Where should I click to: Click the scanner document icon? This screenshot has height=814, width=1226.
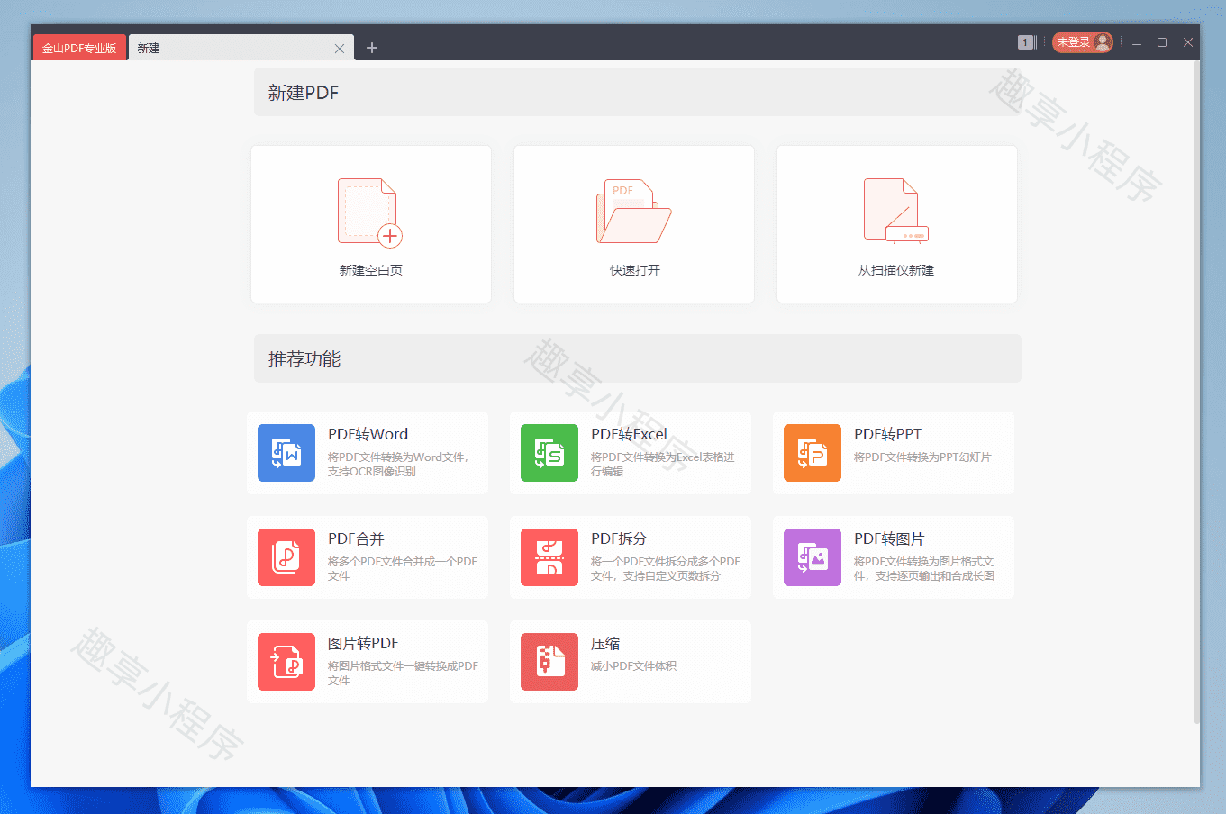pyautogui.click(x=896, y=212)
